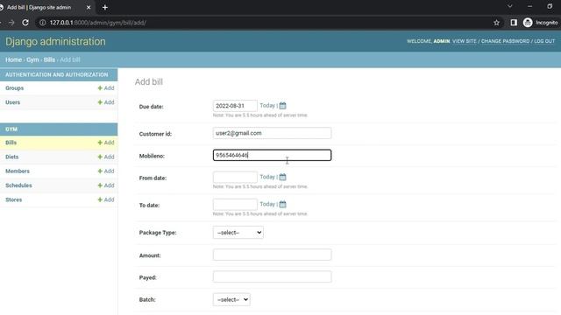The image size is (561, 315).
Task: Close the Add bill browser tab
Action: pos(89,7)
